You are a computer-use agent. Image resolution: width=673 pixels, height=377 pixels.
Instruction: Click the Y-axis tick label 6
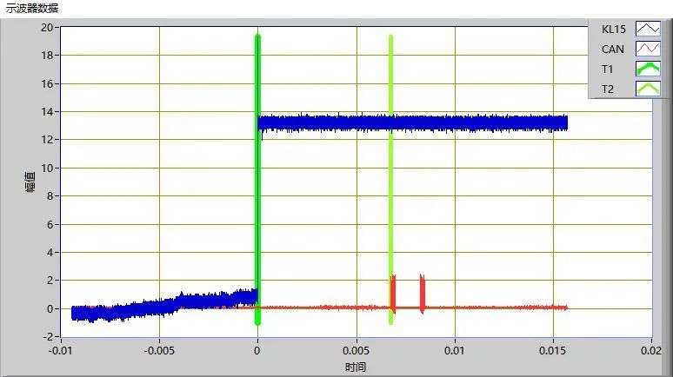50,224
